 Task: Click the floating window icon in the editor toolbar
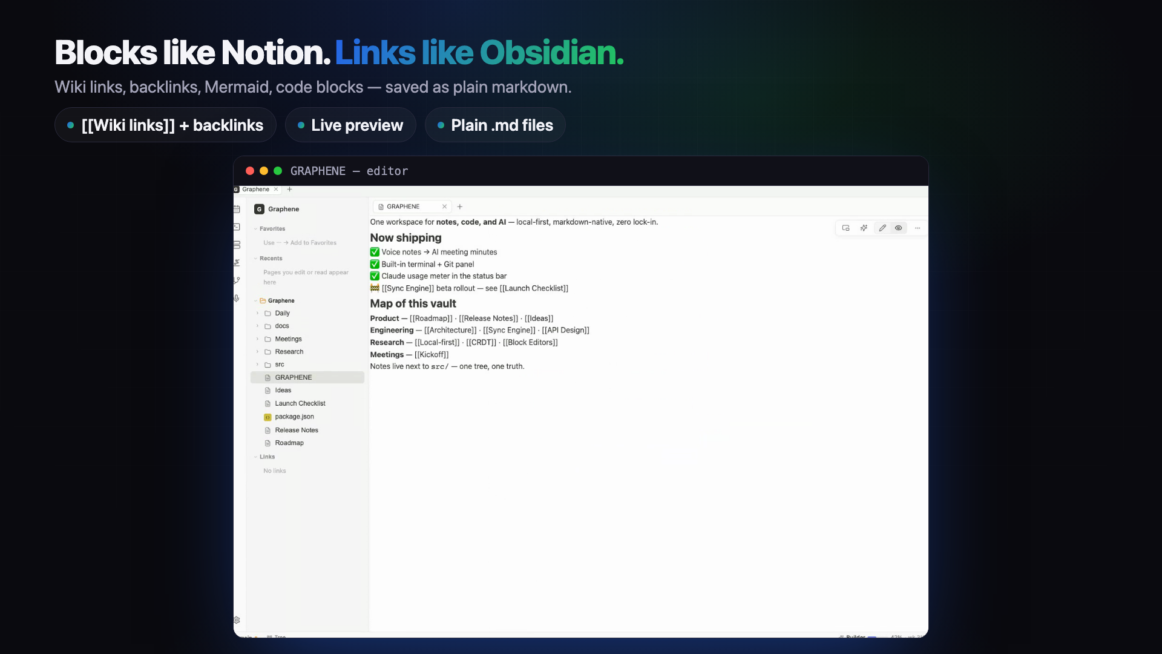coord(846,228)
